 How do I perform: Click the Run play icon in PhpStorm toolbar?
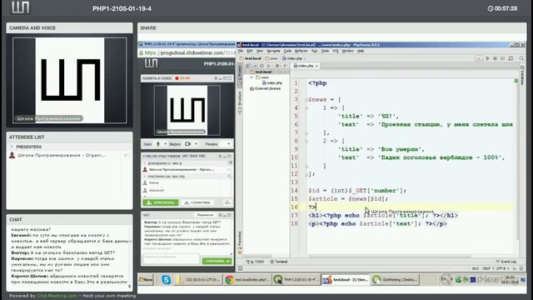488,58
